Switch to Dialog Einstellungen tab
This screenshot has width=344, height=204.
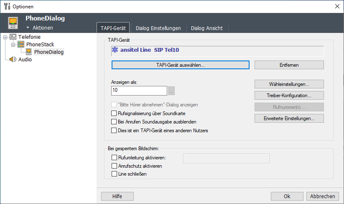click(158, 28)
